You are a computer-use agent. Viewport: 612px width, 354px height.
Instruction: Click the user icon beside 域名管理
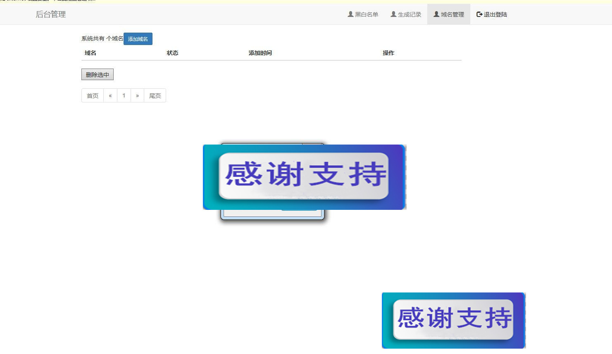(x=435, y=14)
